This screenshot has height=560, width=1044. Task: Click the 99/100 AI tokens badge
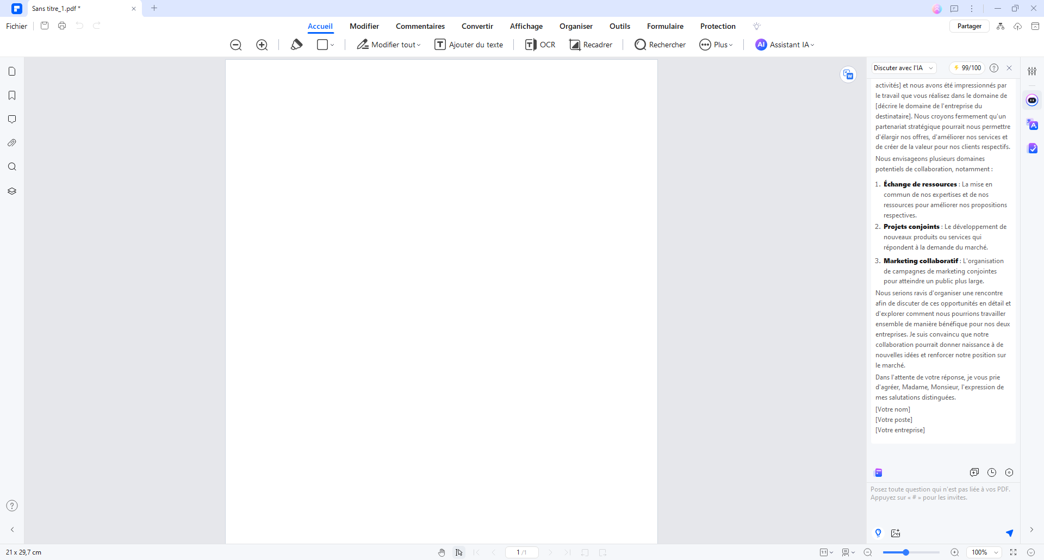pyautogui.click(x=967, y=68)
